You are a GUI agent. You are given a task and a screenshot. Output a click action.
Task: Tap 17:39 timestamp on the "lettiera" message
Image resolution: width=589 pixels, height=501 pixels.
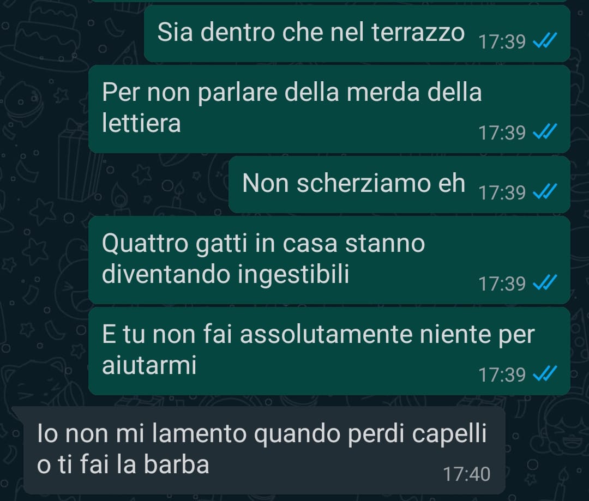tap(502, 132)
